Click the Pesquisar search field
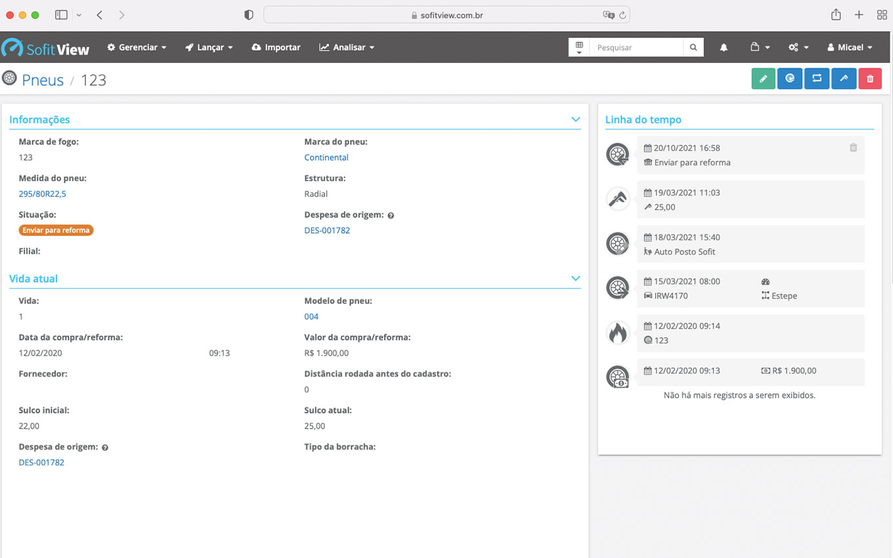Screen dimensions: 893x558 click(x=636, y=47)
